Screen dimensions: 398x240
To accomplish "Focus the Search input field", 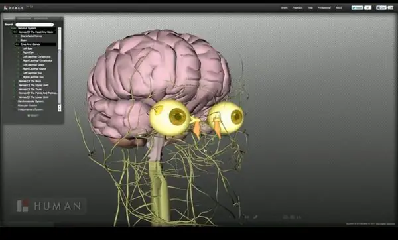I will (x=34, y=25).
